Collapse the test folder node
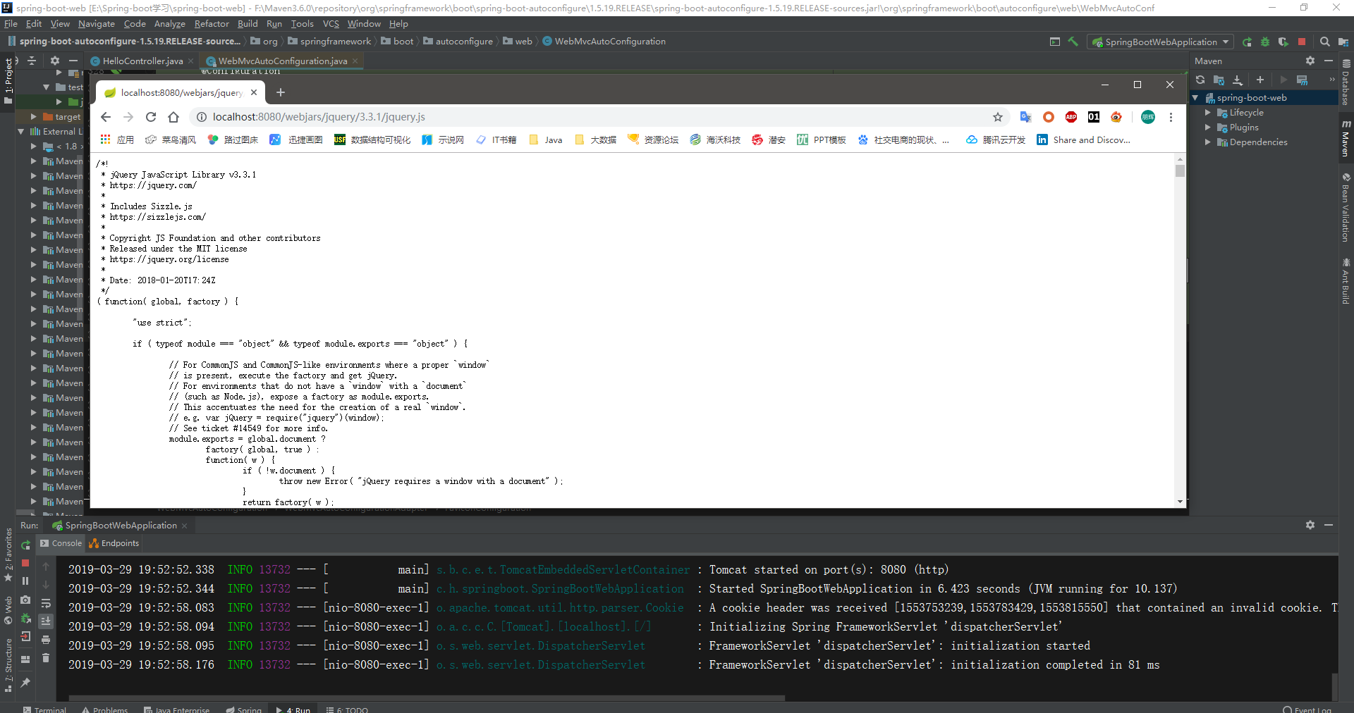The image size is (1354, 713). (x=46, y=87)
